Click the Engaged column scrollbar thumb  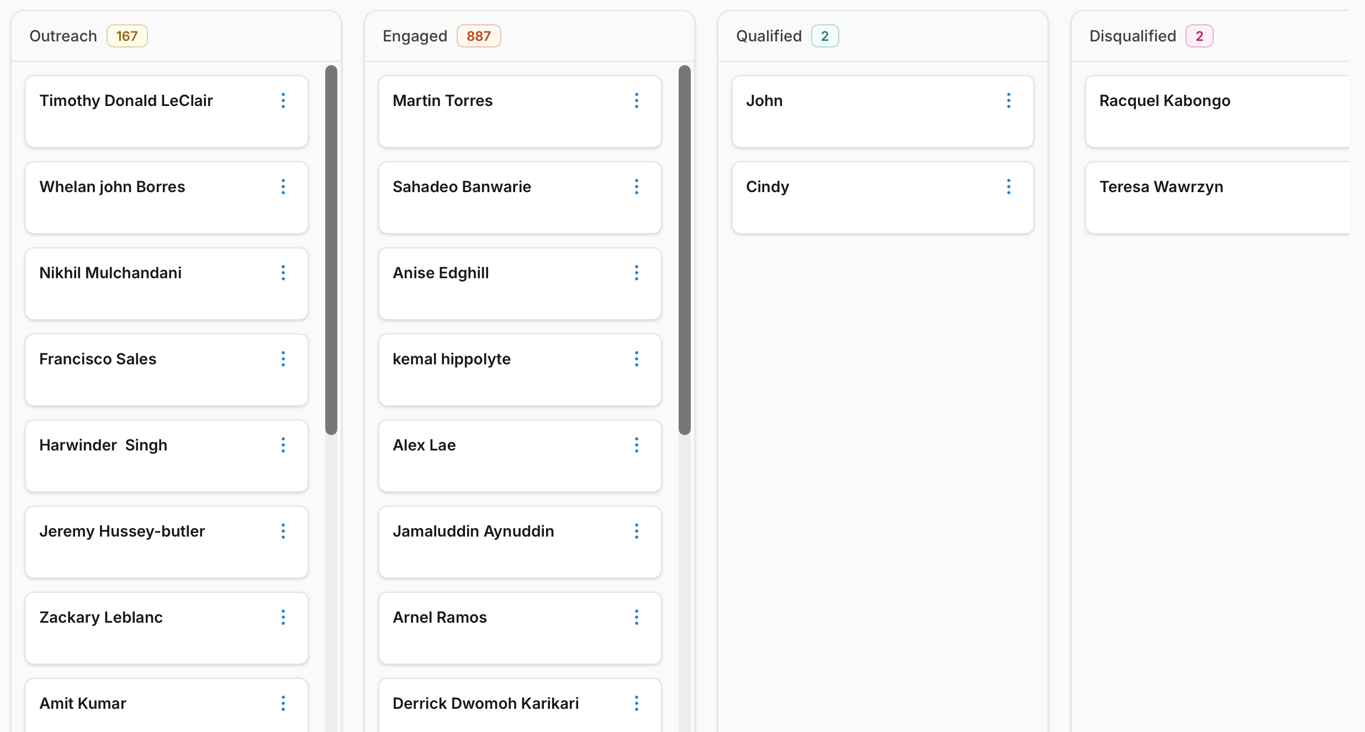(x=685, y=250)
